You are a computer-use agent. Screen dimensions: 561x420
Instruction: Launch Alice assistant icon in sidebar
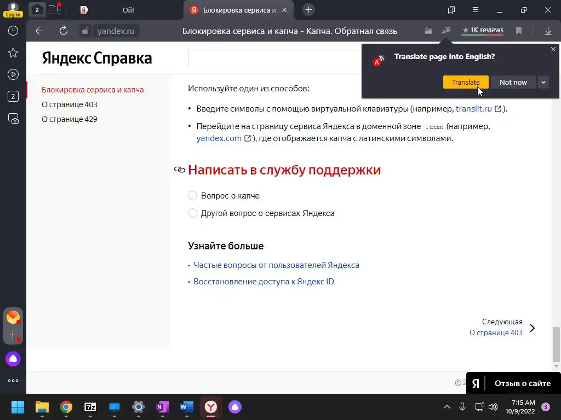(x=13, y=359)
